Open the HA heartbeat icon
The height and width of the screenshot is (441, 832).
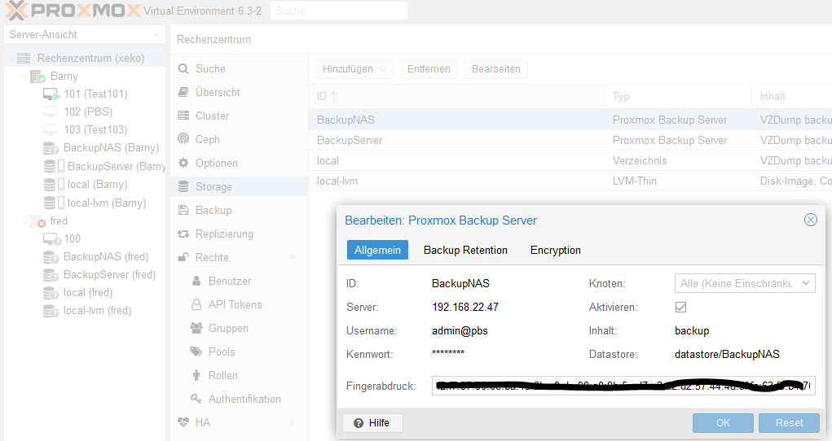point(183,422)
